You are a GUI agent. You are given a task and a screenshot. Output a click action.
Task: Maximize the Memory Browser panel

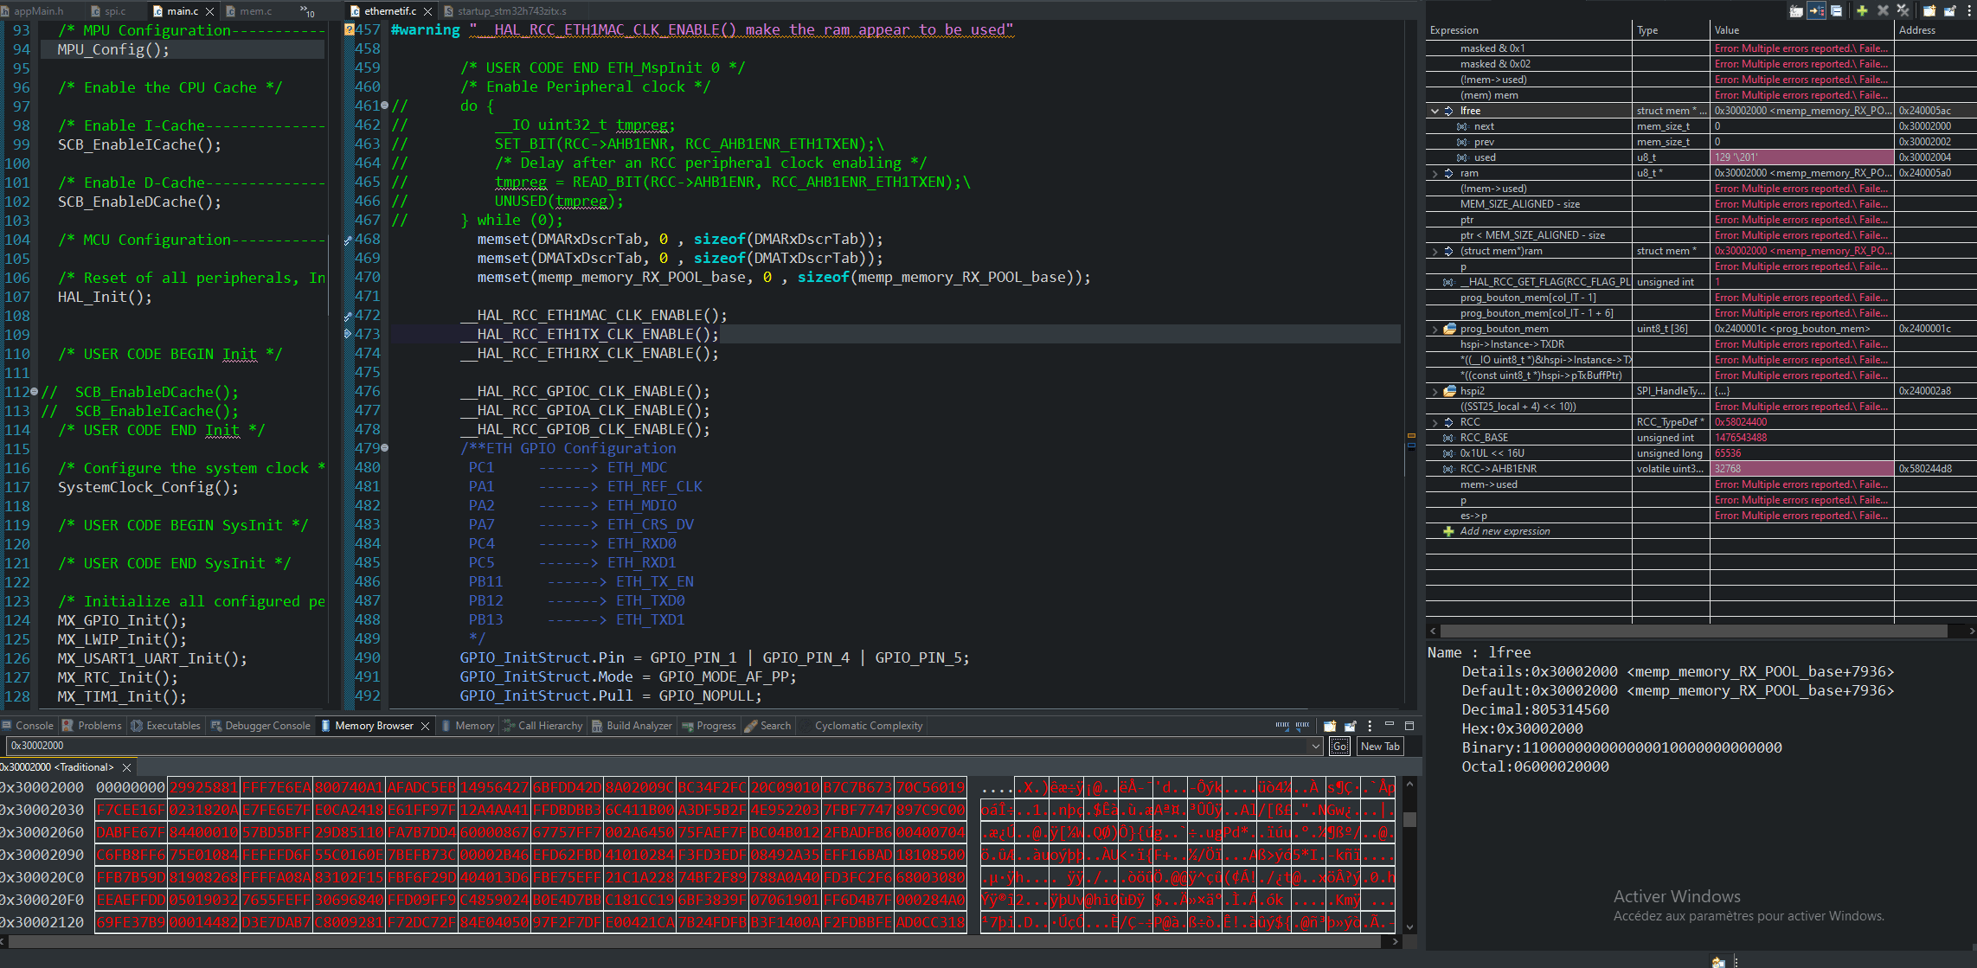pos(1411,725)
